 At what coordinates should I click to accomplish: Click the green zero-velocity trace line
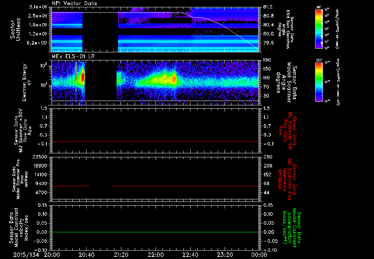[155, 232]
